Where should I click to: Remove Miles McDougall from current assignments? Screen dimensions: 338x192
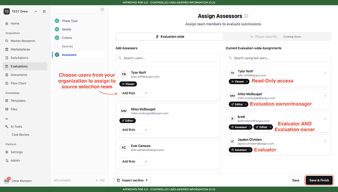coord(325,96)
